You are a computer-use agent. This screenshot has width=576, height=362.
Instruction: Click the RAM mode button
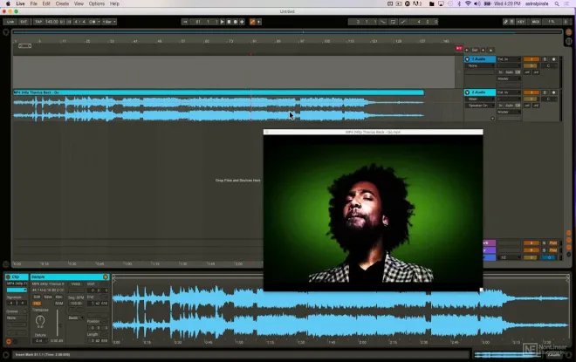point(58,304)
